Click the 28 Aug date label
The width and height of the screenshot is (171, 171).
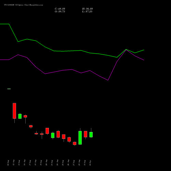pos(79,163)
